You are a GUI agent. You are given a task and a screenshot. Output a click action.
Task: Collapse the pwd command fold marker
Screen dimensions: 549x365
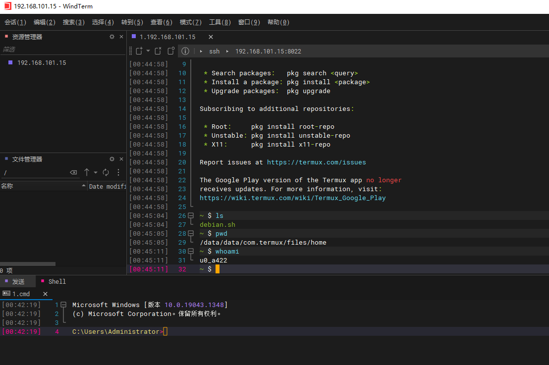pos(191,233)
